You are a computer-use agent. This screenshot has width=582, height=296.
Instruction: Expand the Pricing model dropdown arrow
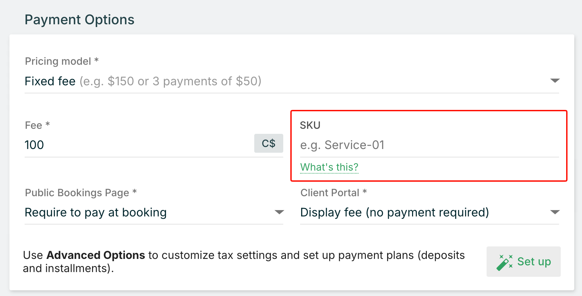(555, 81)
